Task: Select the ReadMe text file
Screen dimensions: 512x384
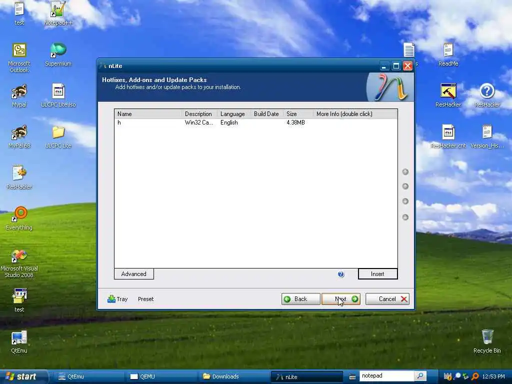Action: 448,54
